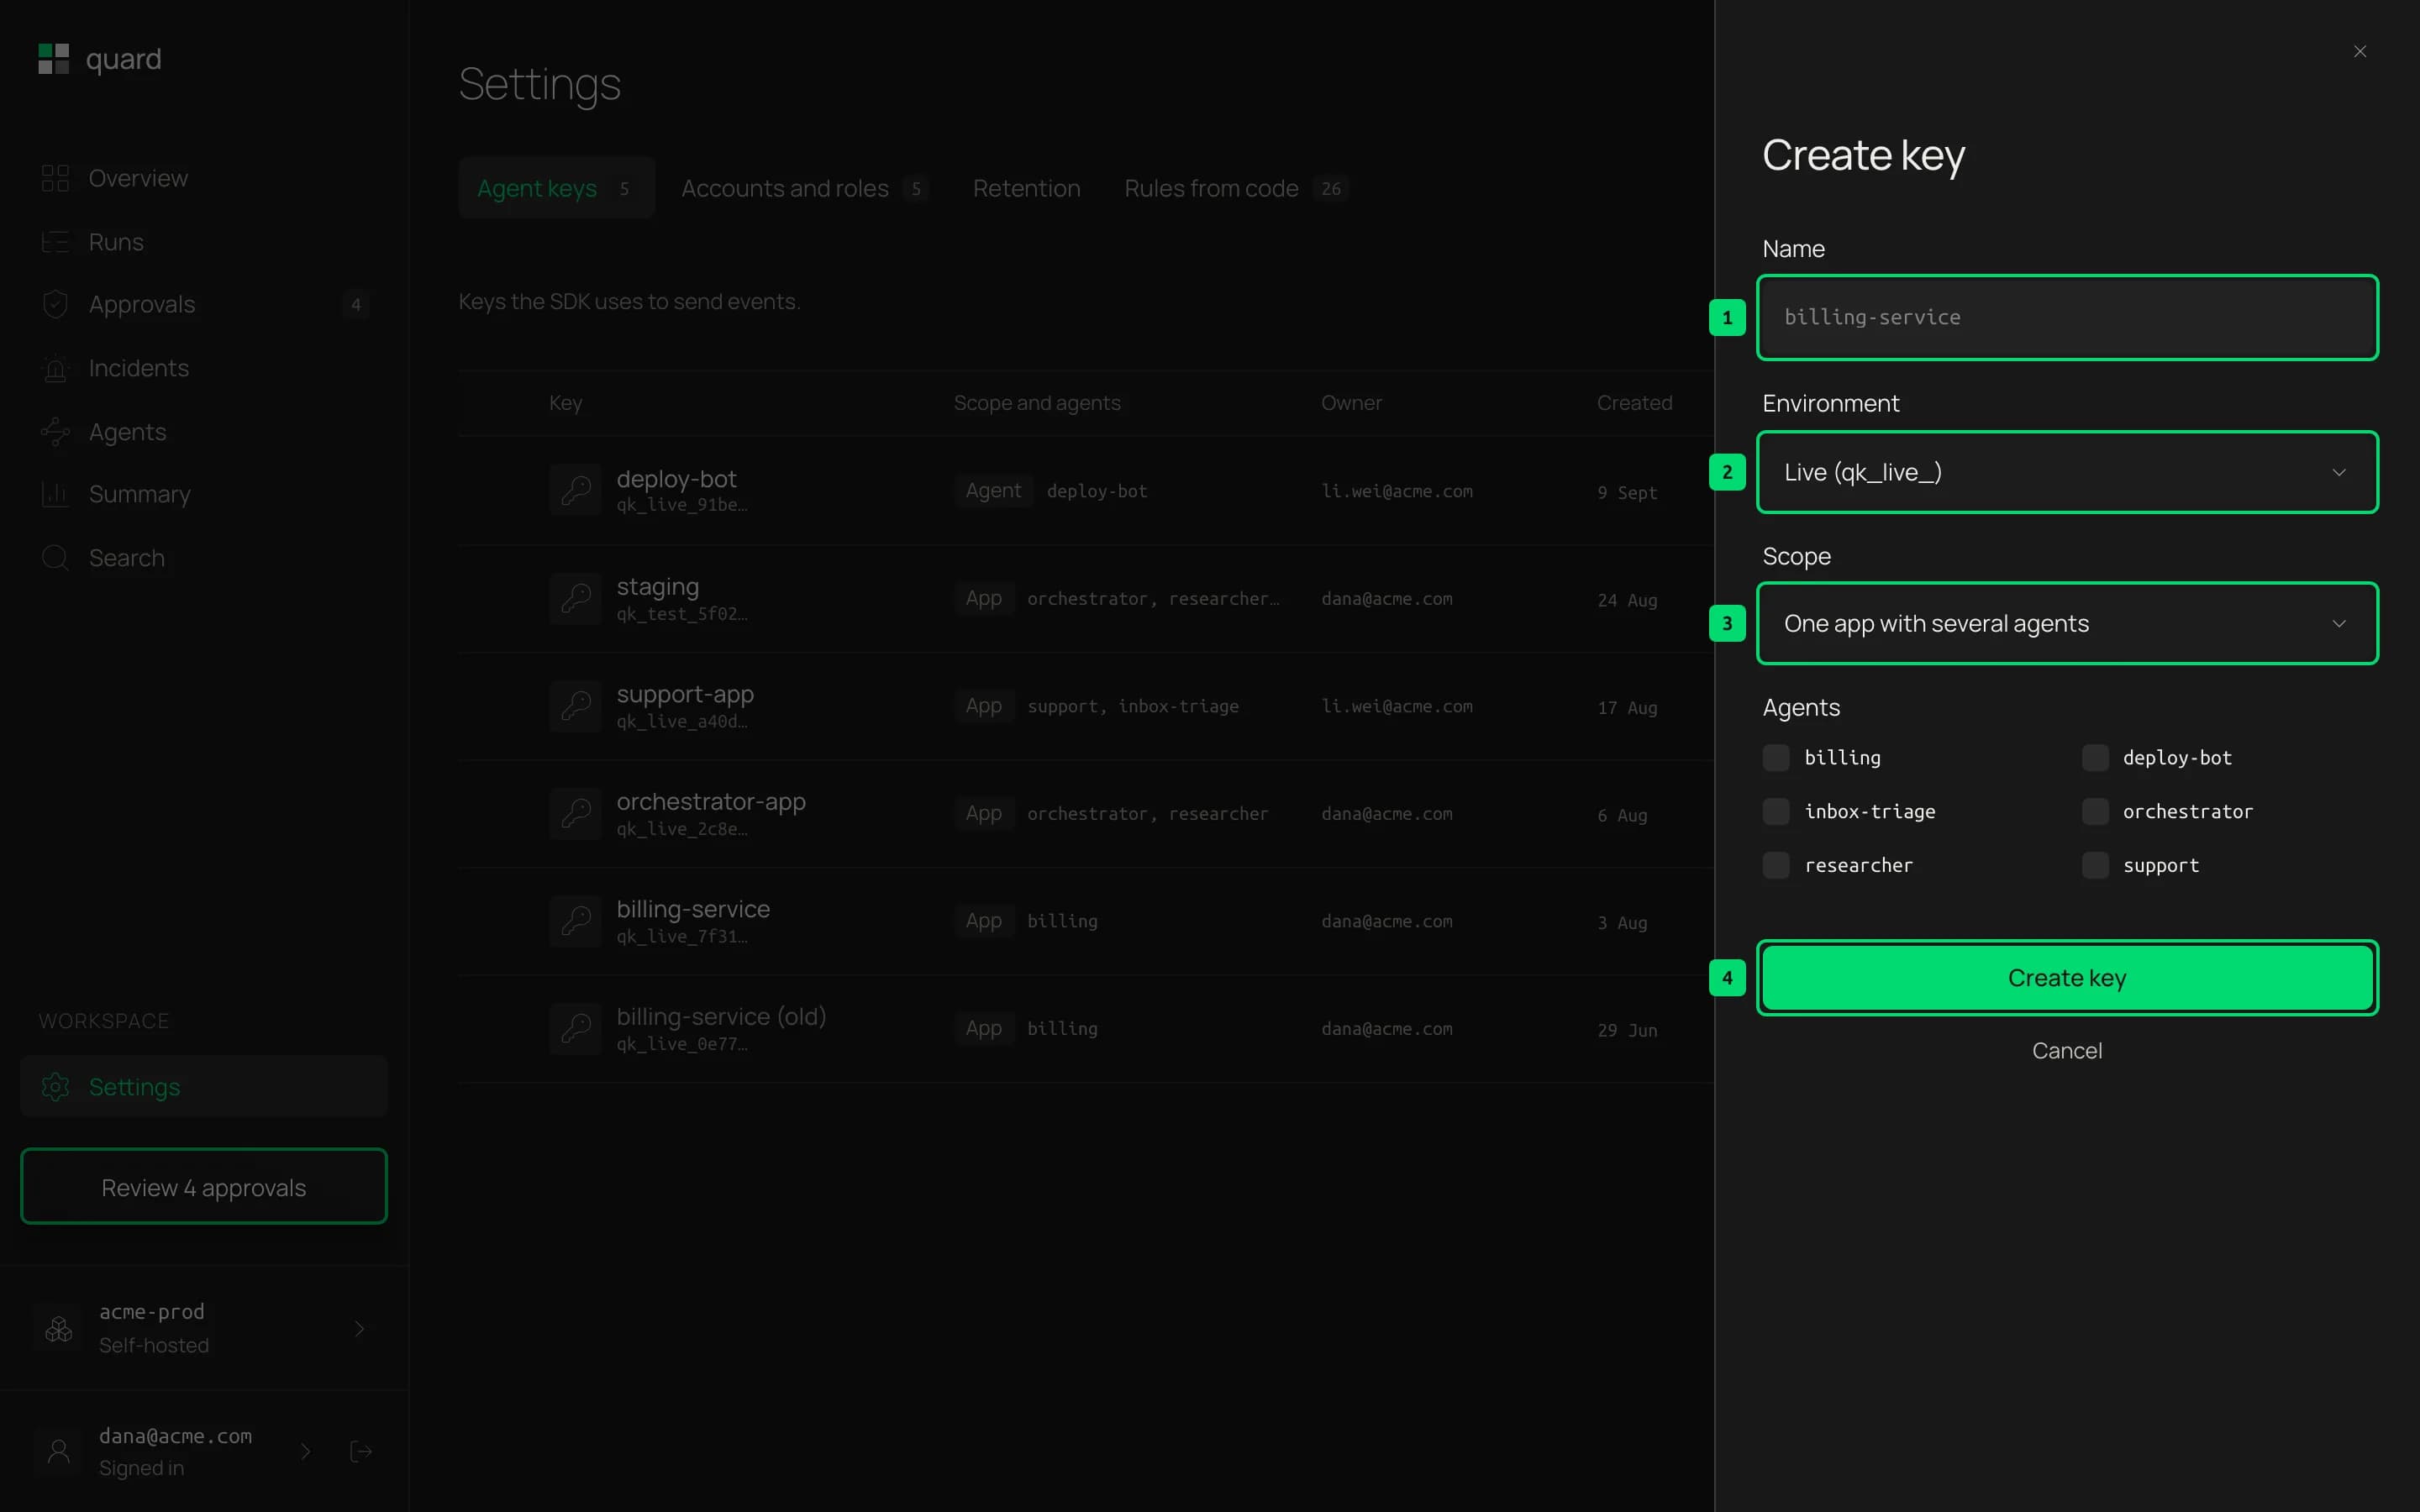This screenshot has width=2420, height=1512.
Task: Click the Approvals shield icon
Action: pos(55,304)
